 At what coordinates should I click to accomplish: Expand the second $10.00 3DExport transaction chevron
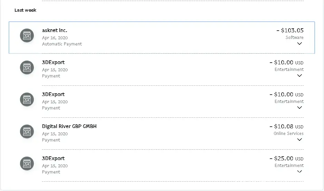point(300,108)
